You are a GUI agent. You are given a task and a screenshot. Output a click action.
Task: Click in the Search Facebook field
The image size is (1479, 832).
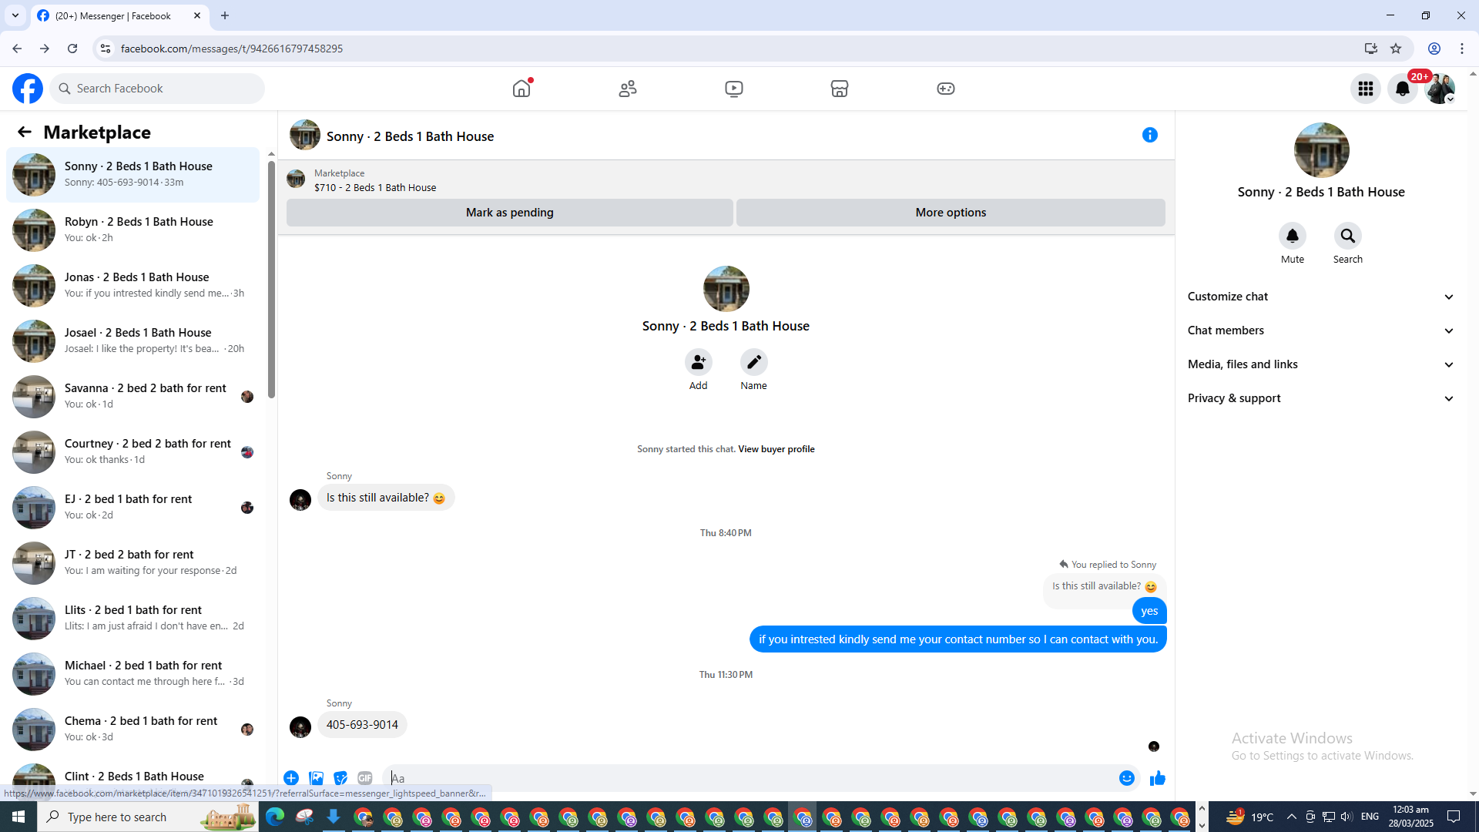pyautogui.click(x=158, y=89)
